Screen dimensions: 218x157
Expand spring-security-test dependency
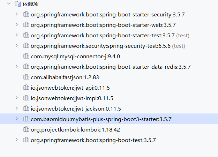pyautogui.click(x=16, y=45)
